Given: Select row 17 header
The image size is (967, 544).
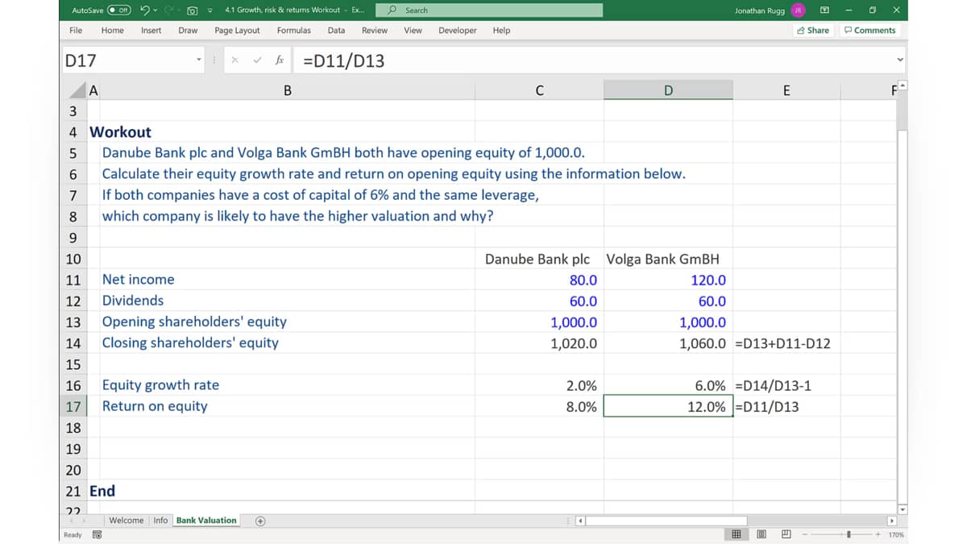Looking at the screenshot, I should point(73,406).
